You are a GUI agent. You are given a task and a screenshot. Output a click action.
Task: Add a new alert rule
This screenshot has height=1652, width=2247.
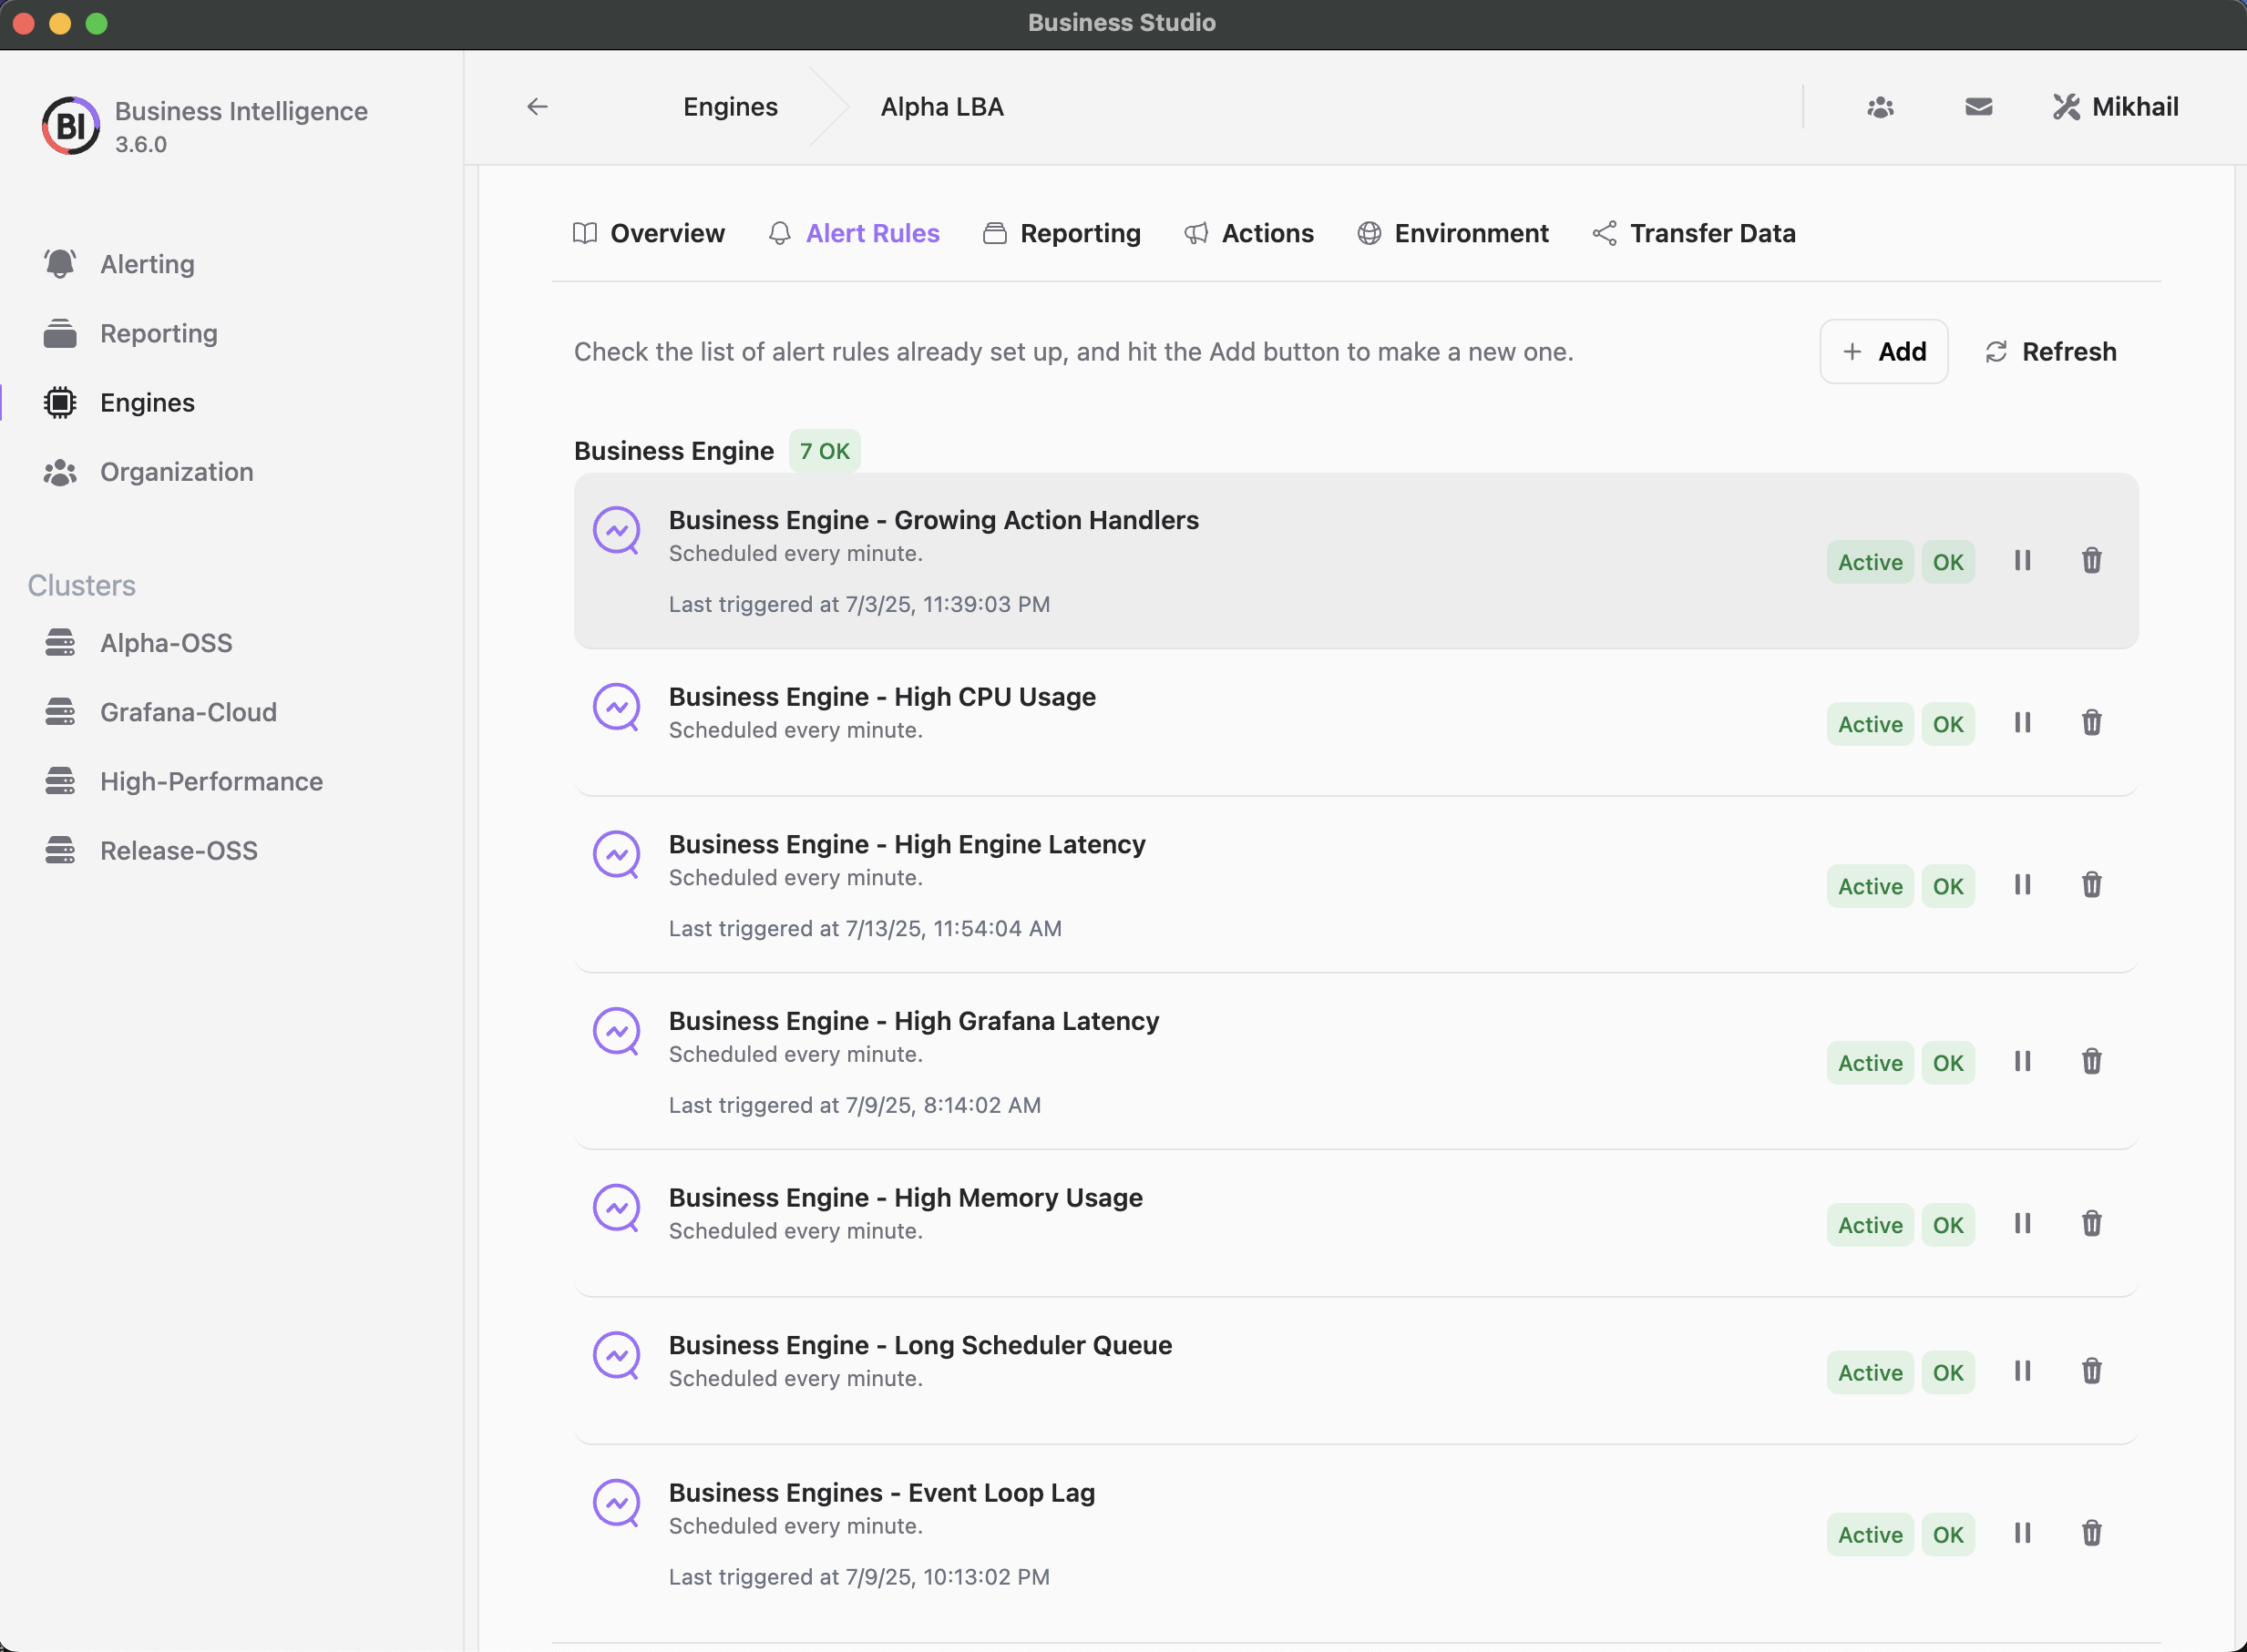pos(1883,352)
